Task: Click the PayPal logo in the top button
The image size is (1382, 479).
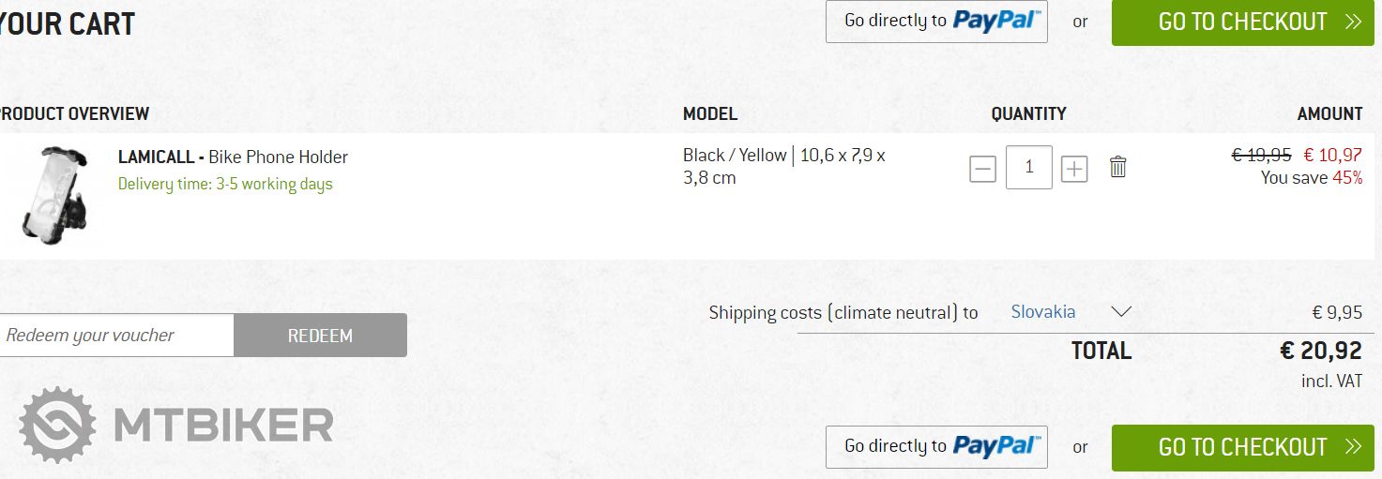Action: 996,21
